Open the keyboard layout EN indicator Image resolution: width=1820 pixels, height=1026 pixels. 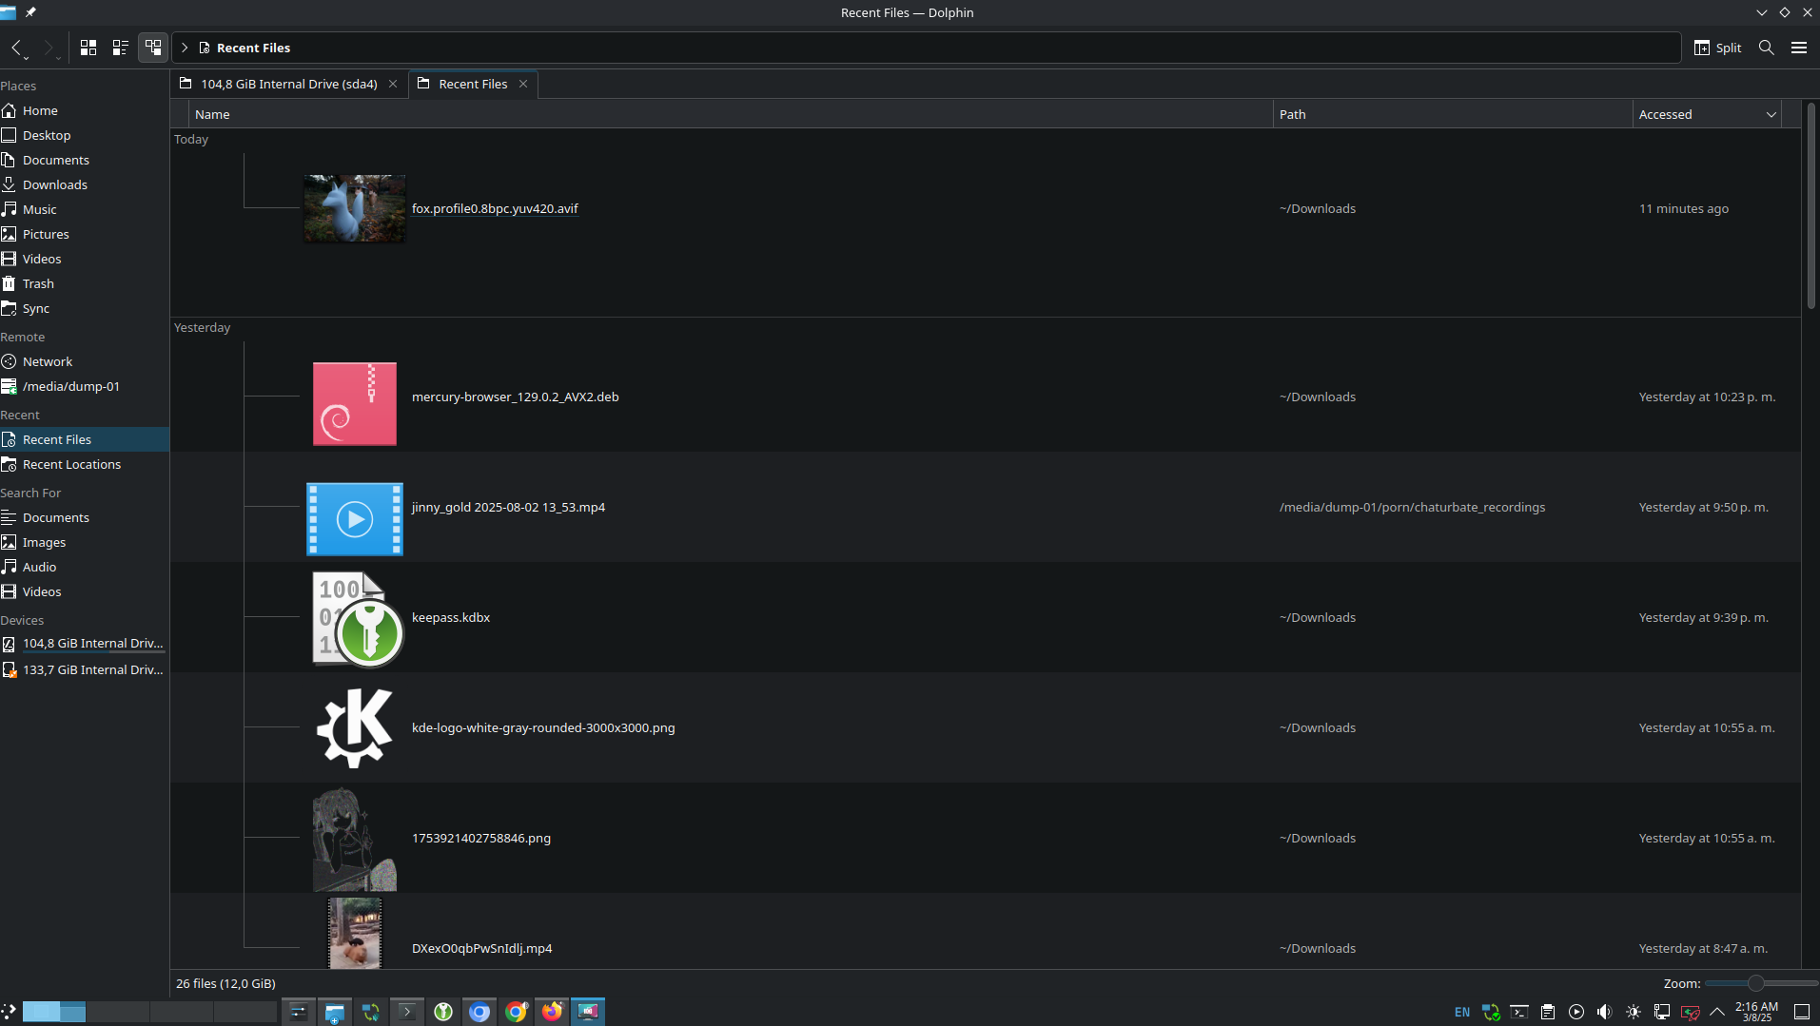tap(1462, 1012)
